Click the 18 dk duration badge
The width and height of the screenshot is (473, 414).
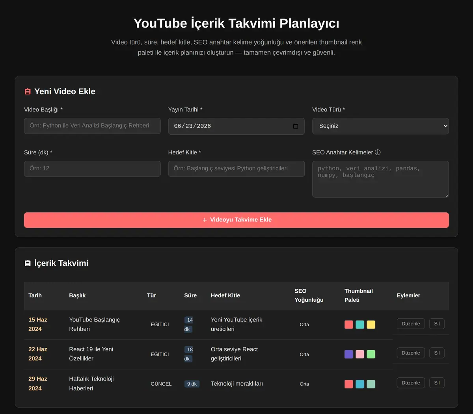coord(189,354)
